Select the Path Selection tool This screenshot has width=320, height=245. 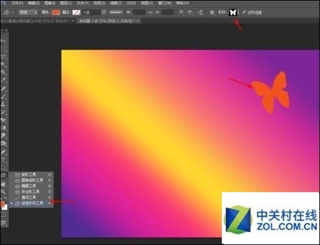coord(3,167)
